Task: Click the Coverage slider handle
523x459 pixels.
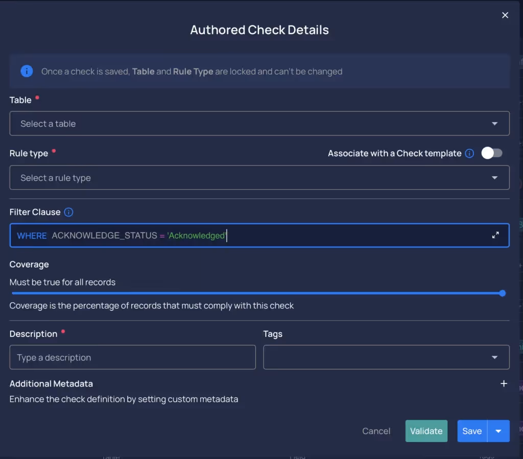Action: (503, 294)
